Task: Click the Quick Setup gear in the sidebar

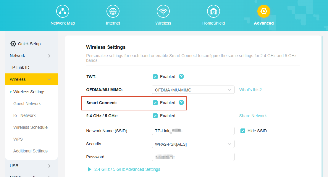Action: tap(13, 44)
